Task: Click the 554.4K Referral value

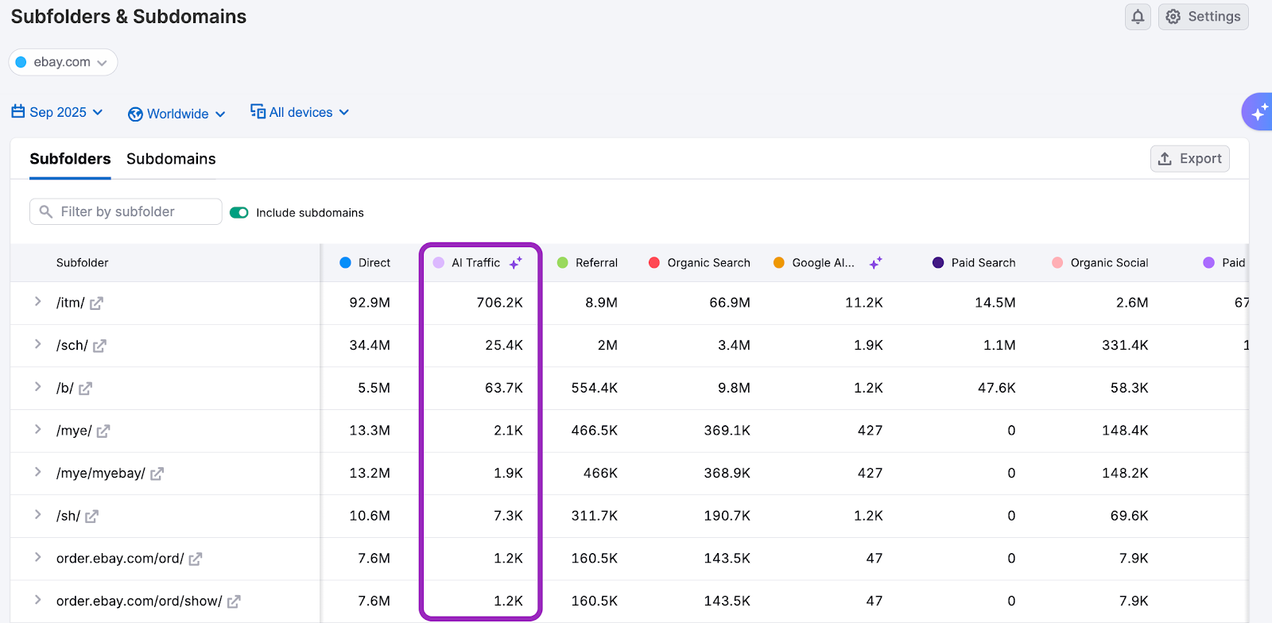Action: tap(595, 388)
